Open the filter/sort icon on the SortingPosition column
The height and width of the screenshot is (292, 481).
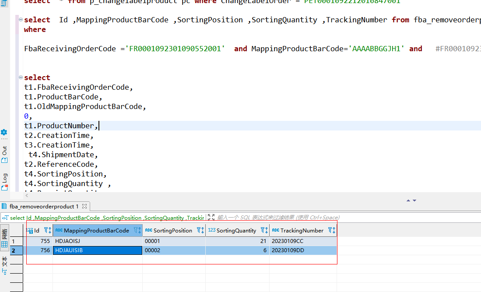click(x=200, y=230)
